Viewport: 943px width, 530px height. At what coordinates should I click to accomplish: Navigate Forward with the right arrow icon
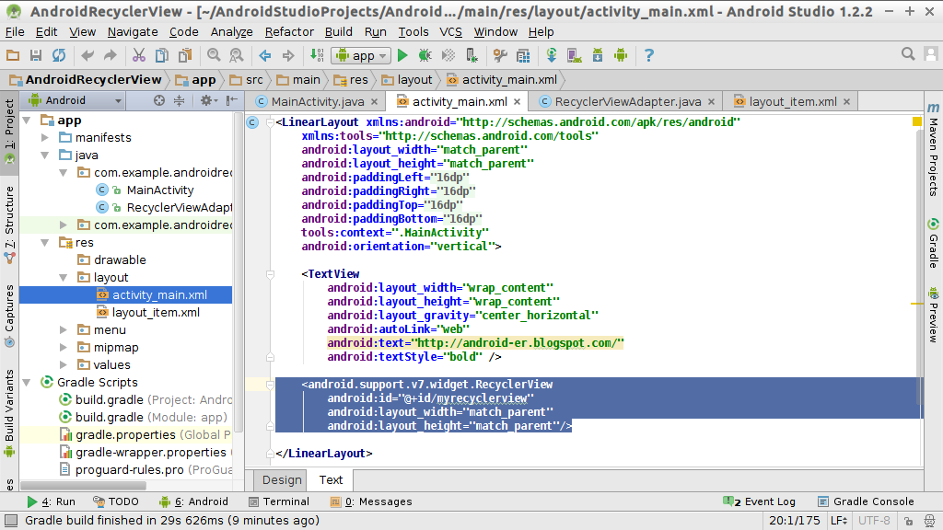(288, 55)
